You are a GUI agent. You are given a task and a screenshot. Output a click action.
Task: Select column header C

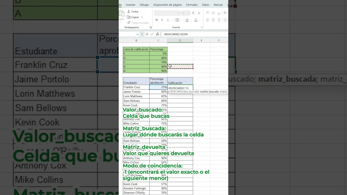158,41
